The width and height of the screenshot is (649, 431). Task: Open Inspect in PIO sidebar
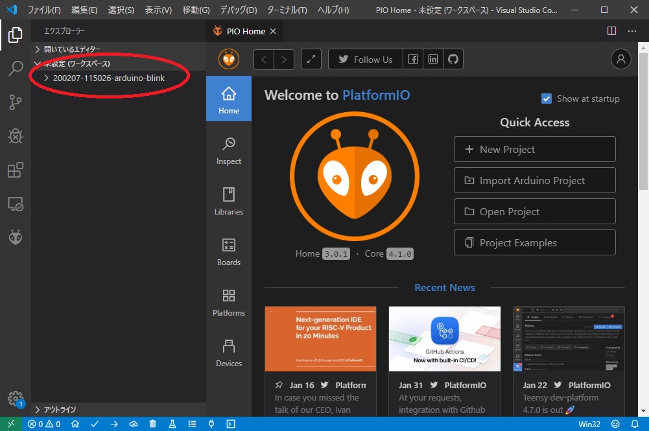click(x=229, y=151)
